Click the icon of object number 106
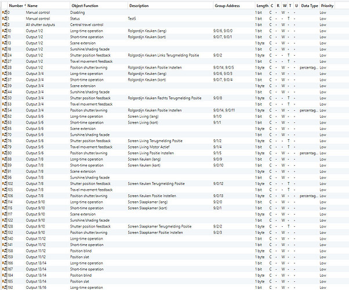This screenshot has width=349, height=290. click(x=4, y=196)
